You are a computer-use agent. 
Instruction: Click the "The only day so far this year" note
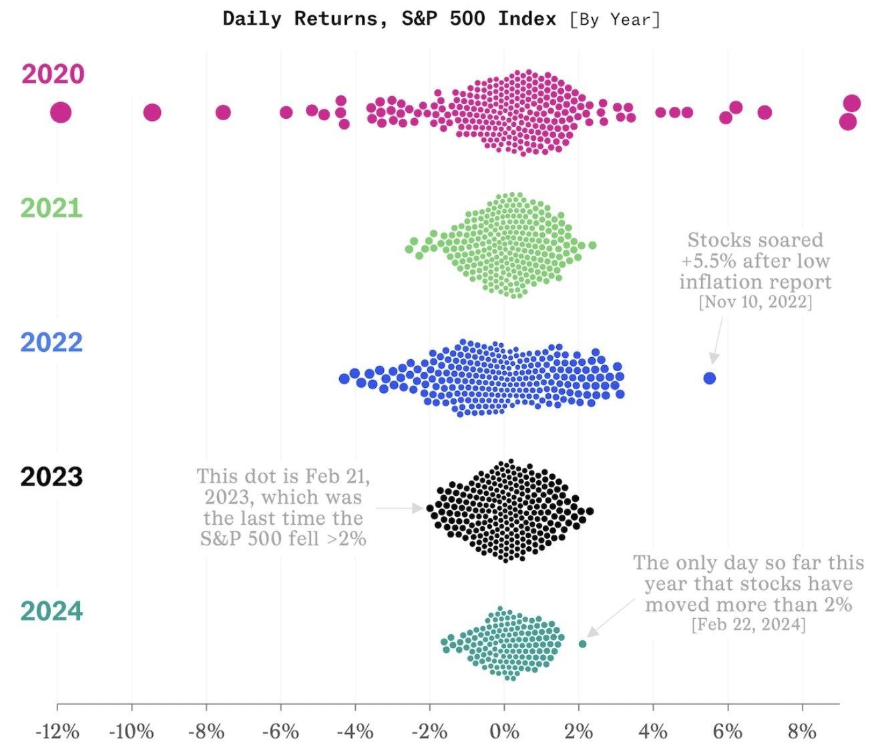point(748,583)
